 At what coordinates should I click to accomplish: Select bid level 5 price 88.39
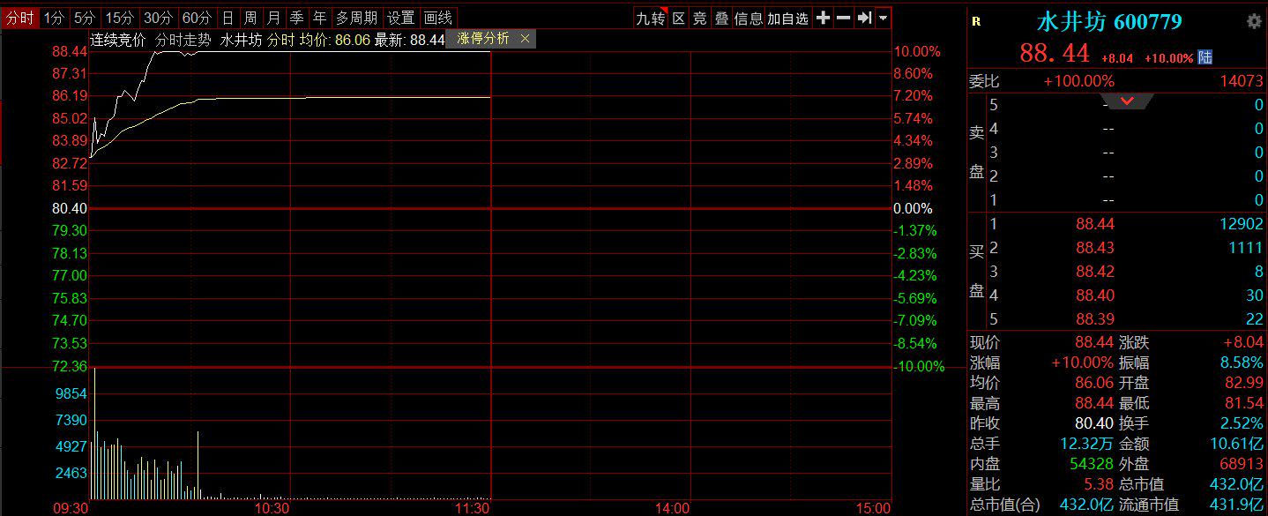tap(1095, 319)
